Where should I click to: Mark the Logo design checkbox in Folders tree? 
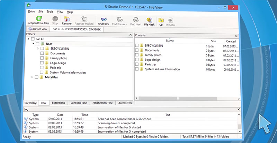click(42, 63)
